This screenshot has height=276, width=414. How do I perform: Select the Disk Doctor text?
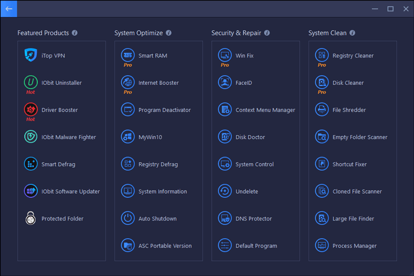tap(250, 137)
